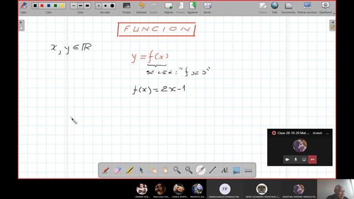Select the large eraser size

click(112, 6)
